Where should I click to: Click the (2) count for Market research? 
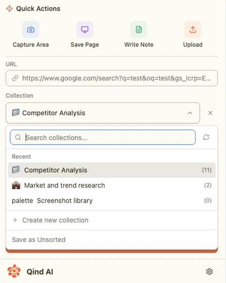tap(208, 185)
